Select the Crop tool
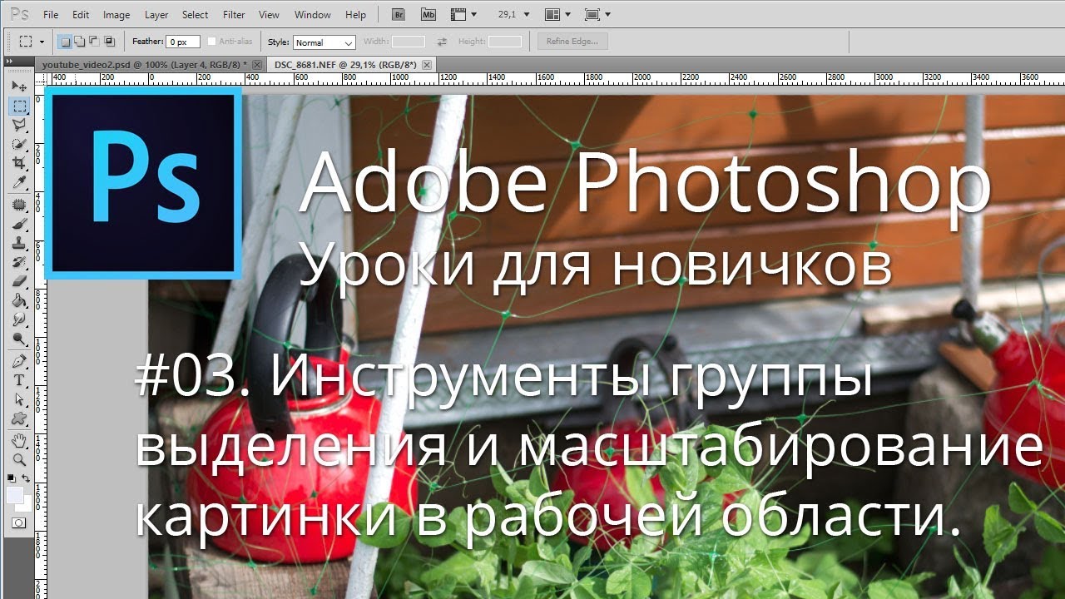The width and height of the screenshot is (1065, 599). (18, 163)
